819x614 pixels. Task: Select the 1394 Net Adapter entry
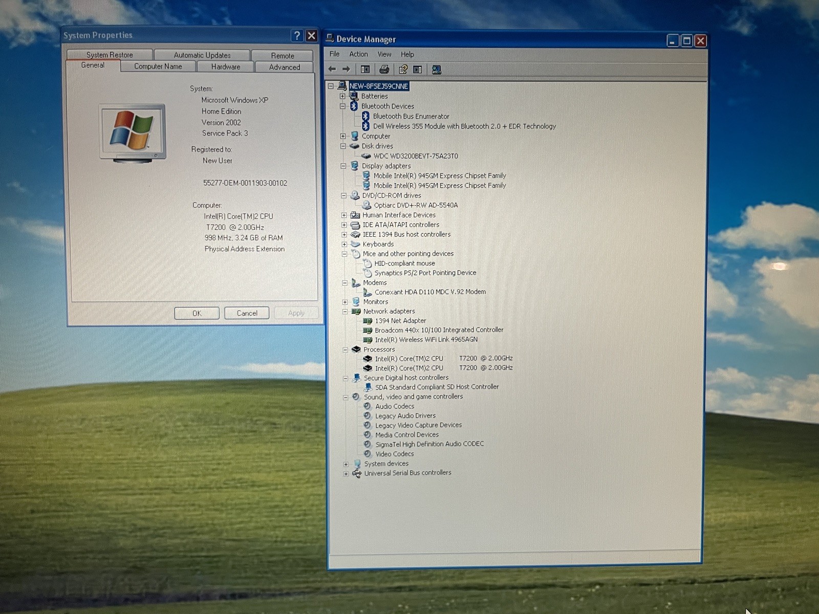coord(400,321)
